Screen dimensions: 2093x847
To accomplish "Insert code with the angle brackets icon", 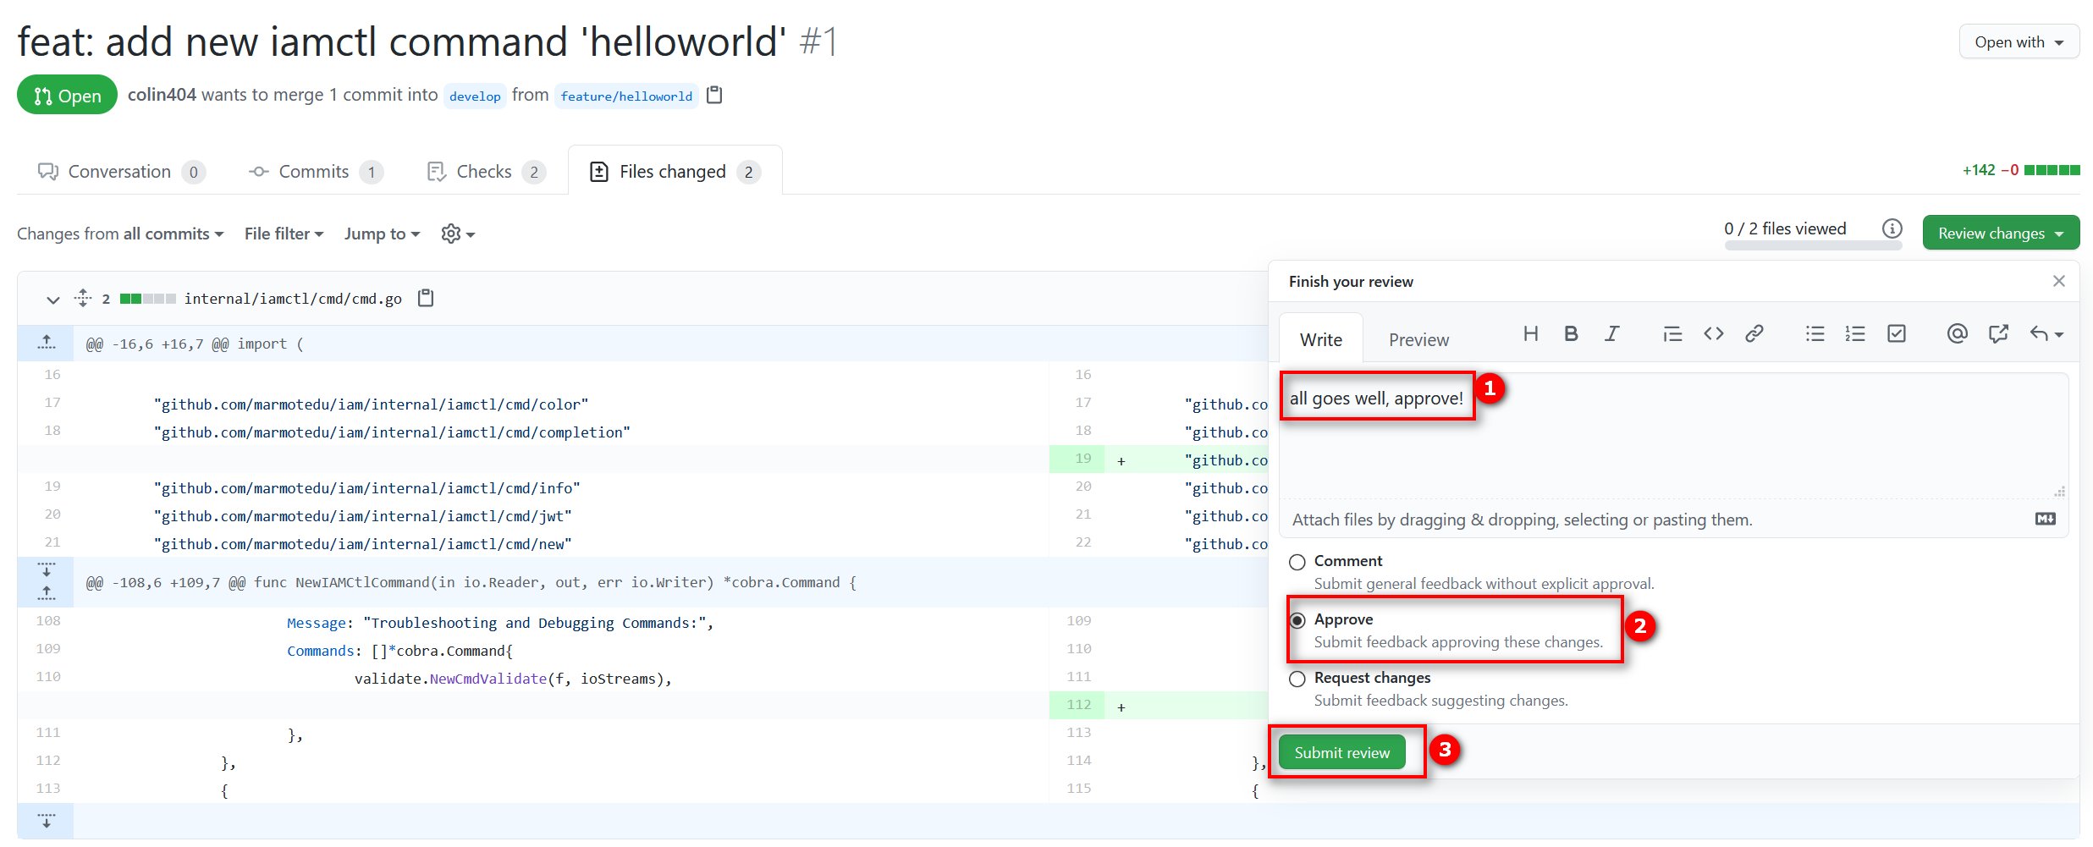I will pyautogui.click(x=1713, y=334).
